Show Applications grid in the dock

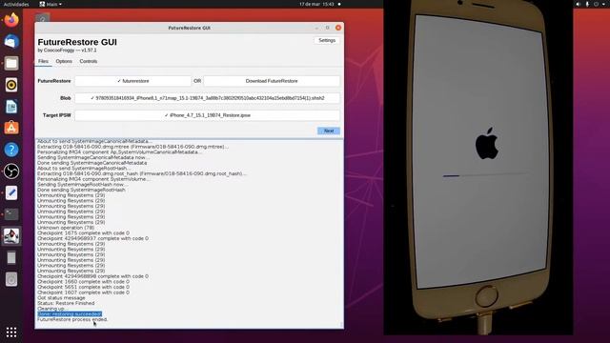11,332
